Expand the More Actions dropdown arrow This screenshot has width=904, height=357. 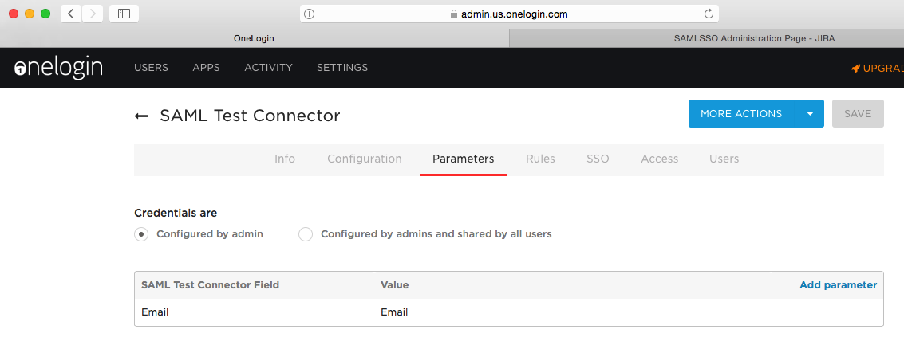tap(810, 114)
